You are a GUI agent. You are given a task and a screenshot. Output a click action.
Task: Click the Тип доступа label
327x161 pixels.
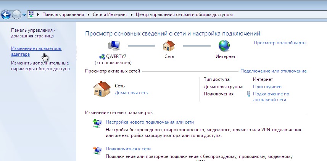pos(217,79)
